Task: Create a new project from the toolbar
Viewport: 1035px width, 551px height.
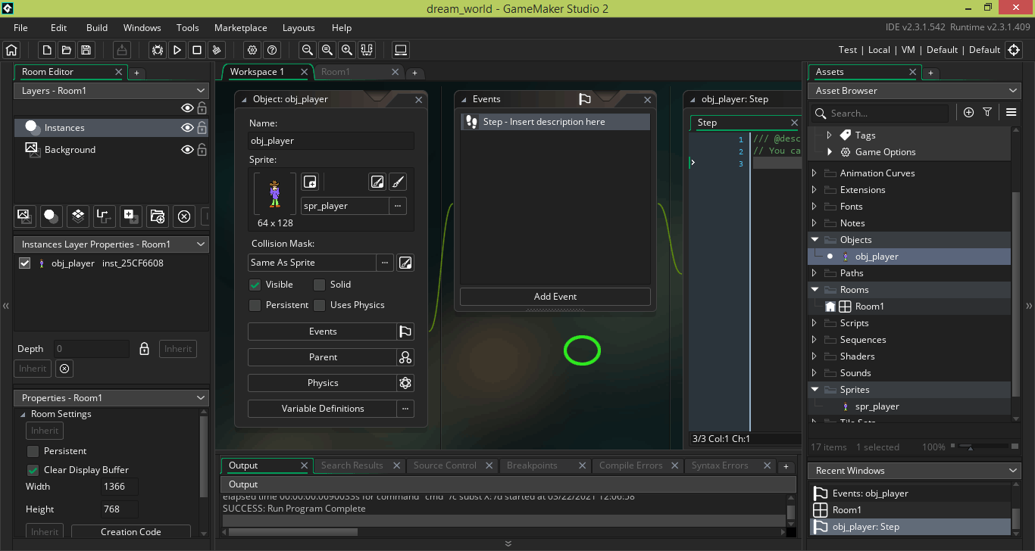Action: [47, 50]
